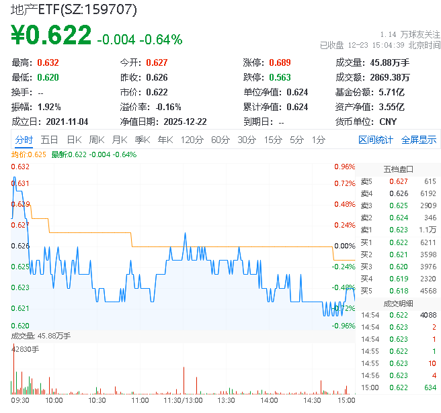Switch to the 年K yearly chart tab

(x=165, y=140)
